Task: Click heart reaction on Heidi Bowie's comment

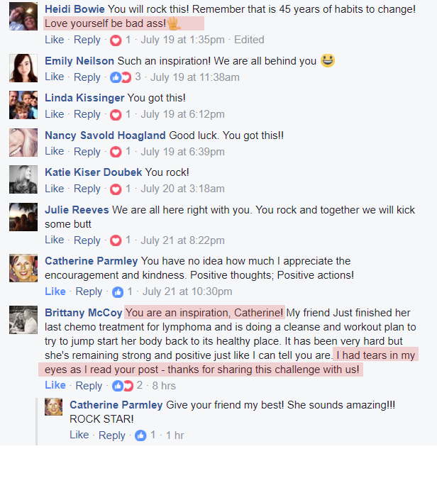Action: coord(116,40)
